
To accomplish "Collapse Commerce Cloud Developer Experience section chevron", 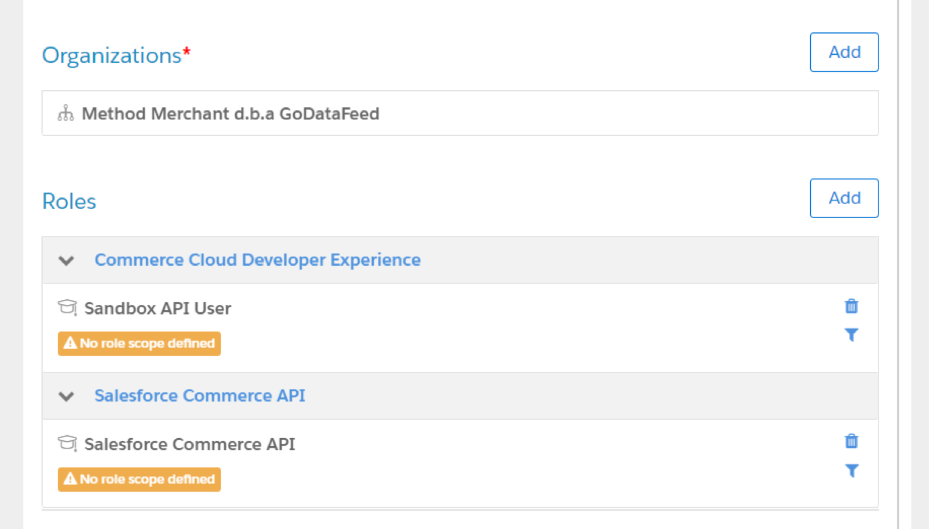I will [x=66, y=261].
